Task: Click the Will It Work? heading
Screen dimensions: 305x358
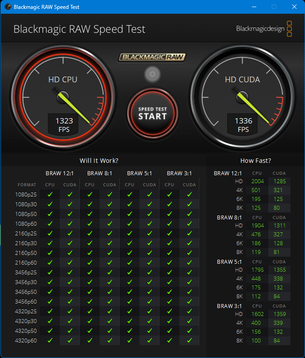Action: point(99,161)
